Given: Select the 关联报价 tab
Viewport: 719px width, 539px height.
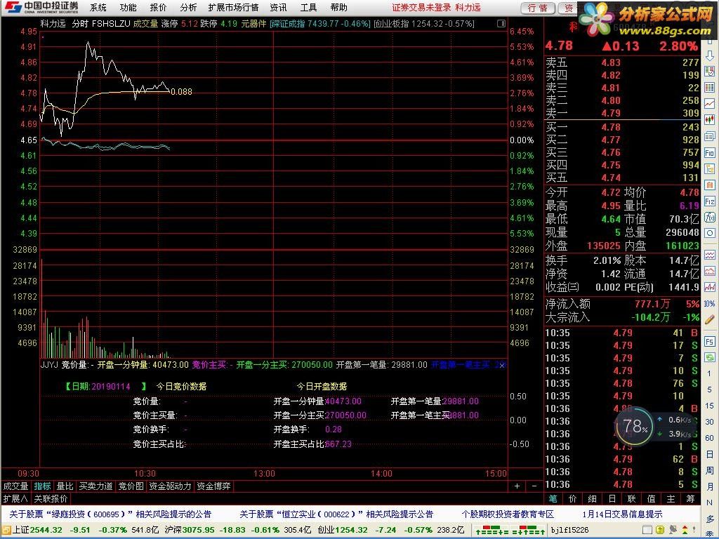Looking at the screenshot, I should tap(51, 499).
